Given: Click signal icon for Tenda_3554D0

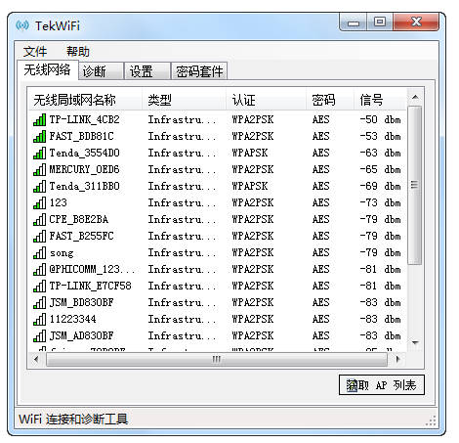Looking at the screenshot, I should click(x=39, y=153).
